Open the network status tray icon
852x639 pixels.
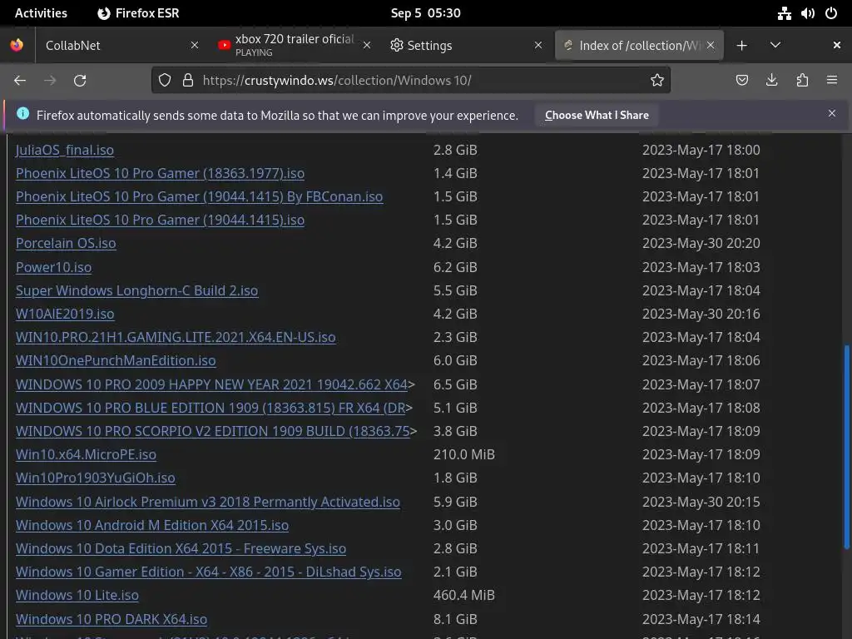(x=784, y=13)
